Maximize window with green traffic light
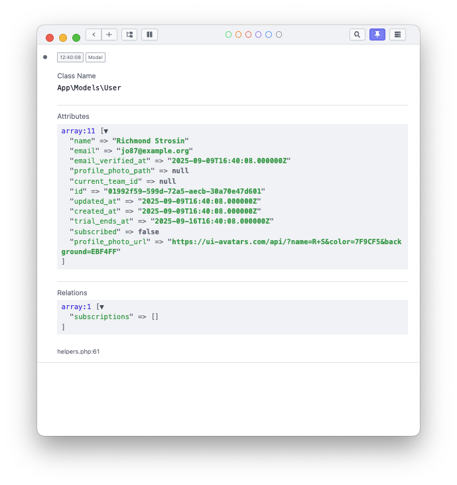 click(x=76, y=38)
